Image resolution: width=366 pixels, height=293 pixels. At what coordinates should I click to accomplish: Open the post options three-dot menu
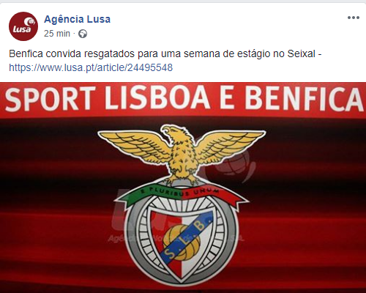click(x=354, y=18)
